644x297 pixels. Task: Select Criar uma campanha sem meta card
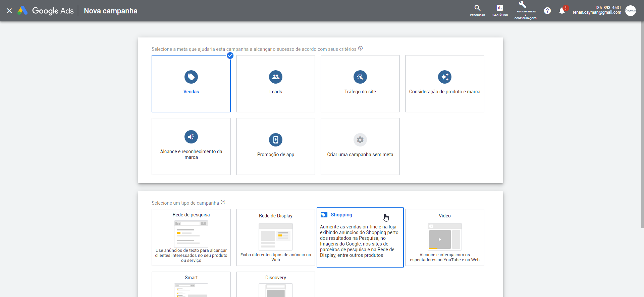(x=360, y=146)
